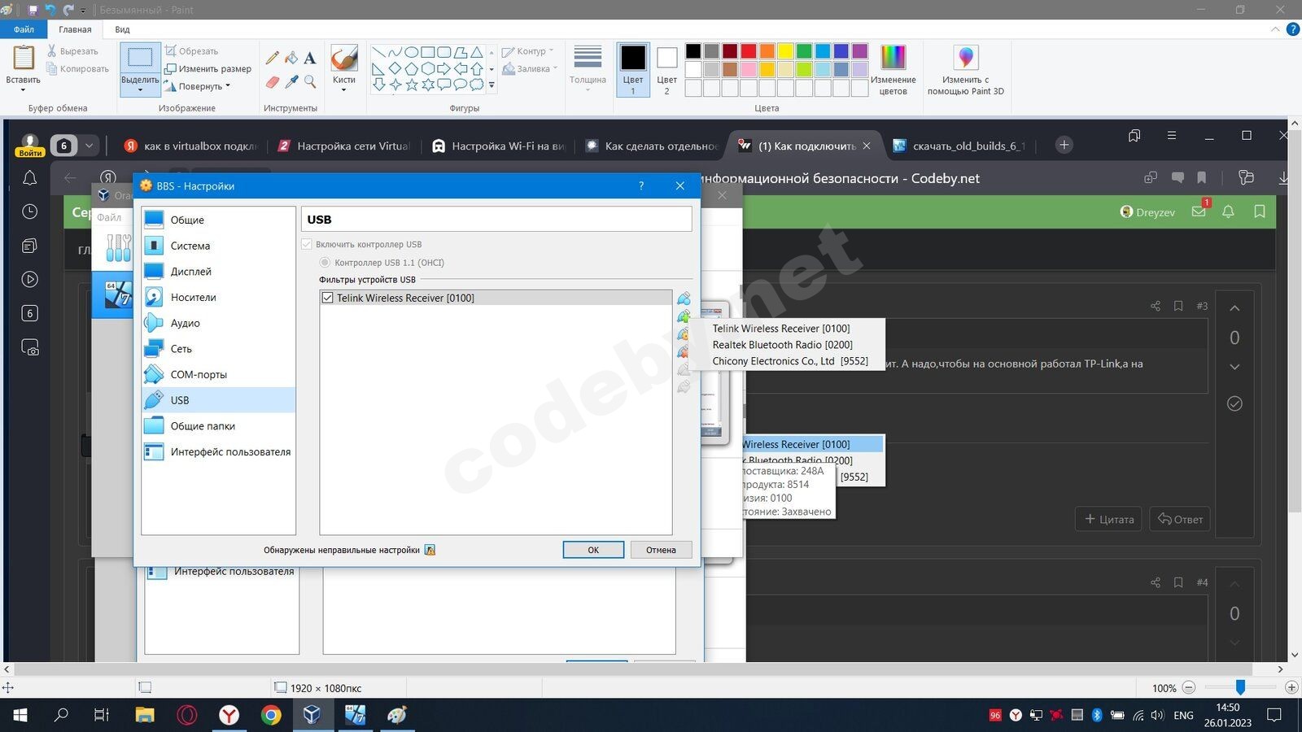The width and height of the screenshot is (1302, 732).
Task: Pick the yellow palette swatch
Action: tap(785, 51)
